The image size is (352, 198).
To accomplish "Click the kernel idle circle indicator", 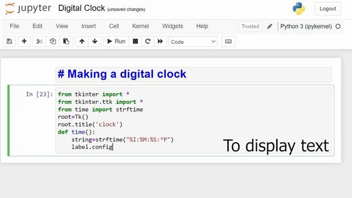I will (x=338, y=26).
